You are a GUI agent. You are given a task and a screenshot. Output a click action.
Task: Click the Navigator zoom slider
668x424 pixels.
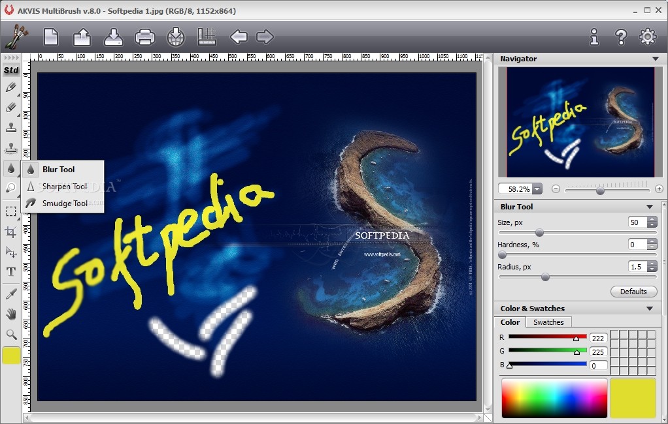tap(607, 190)
